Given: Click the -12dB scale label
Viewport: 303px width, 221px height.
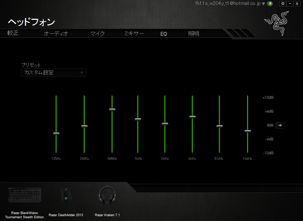Looking at the screenshot, I should (x=268, y=153).
